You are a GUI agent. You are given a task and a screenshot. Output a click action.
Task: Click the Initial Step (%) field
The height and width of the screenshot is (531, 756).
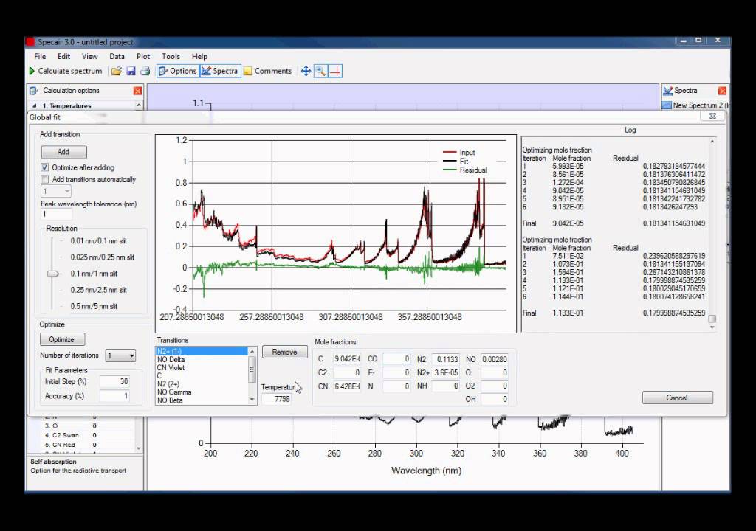[114, 381]
